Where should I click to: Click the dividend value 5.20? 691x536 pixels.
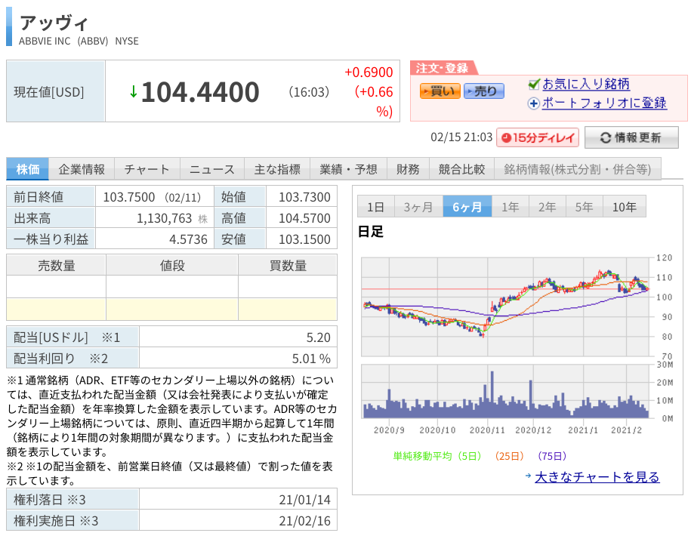coord(318,337)
